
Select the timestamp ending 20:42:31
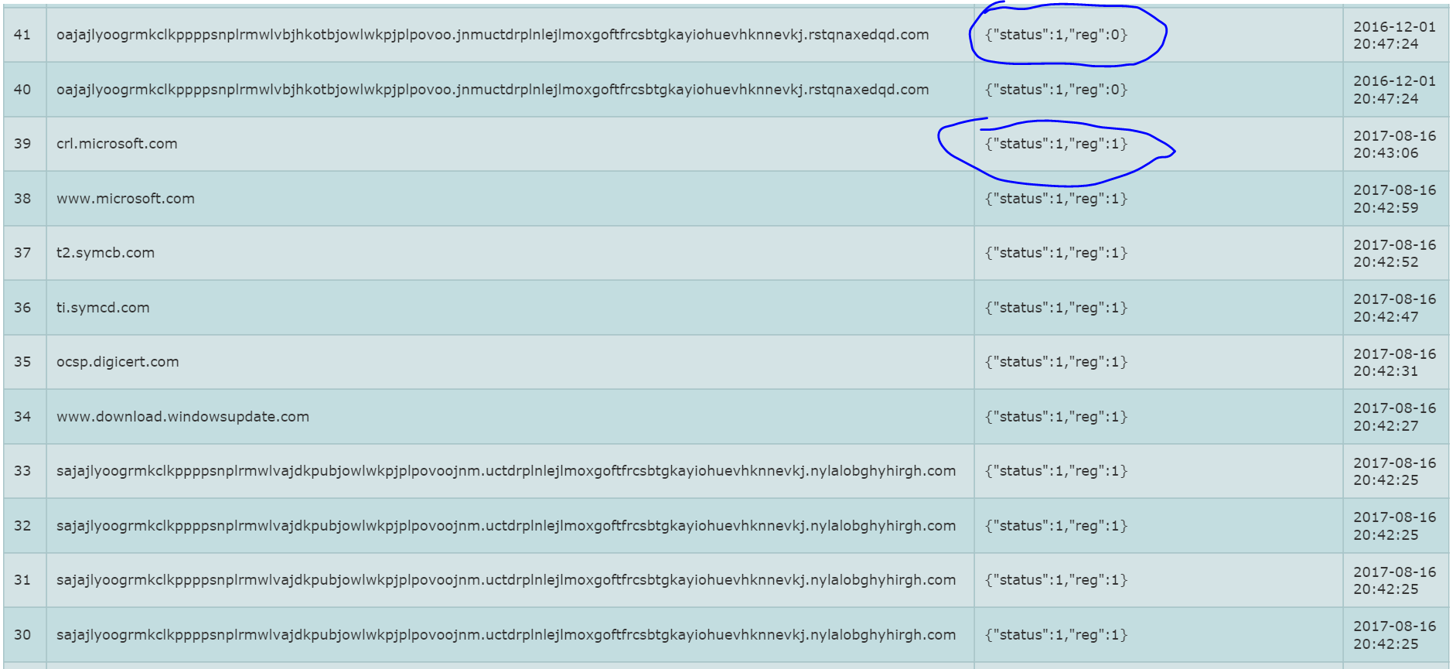click(x=1394, y=363)
